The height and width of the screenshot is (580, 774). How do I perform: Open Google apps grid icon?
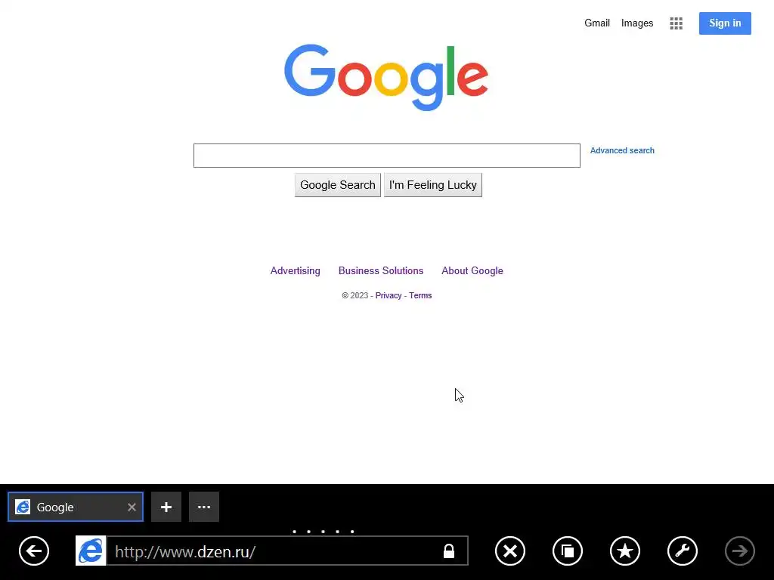(x=676, y=23)
